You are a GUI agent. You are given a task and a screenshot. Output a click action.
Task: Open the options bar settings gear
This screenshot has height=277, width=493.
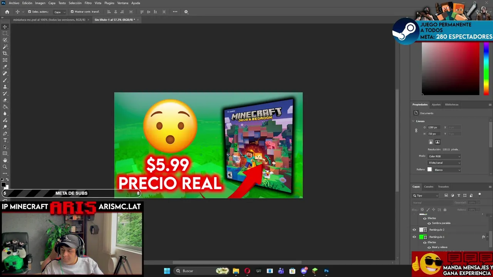[186, 12]
